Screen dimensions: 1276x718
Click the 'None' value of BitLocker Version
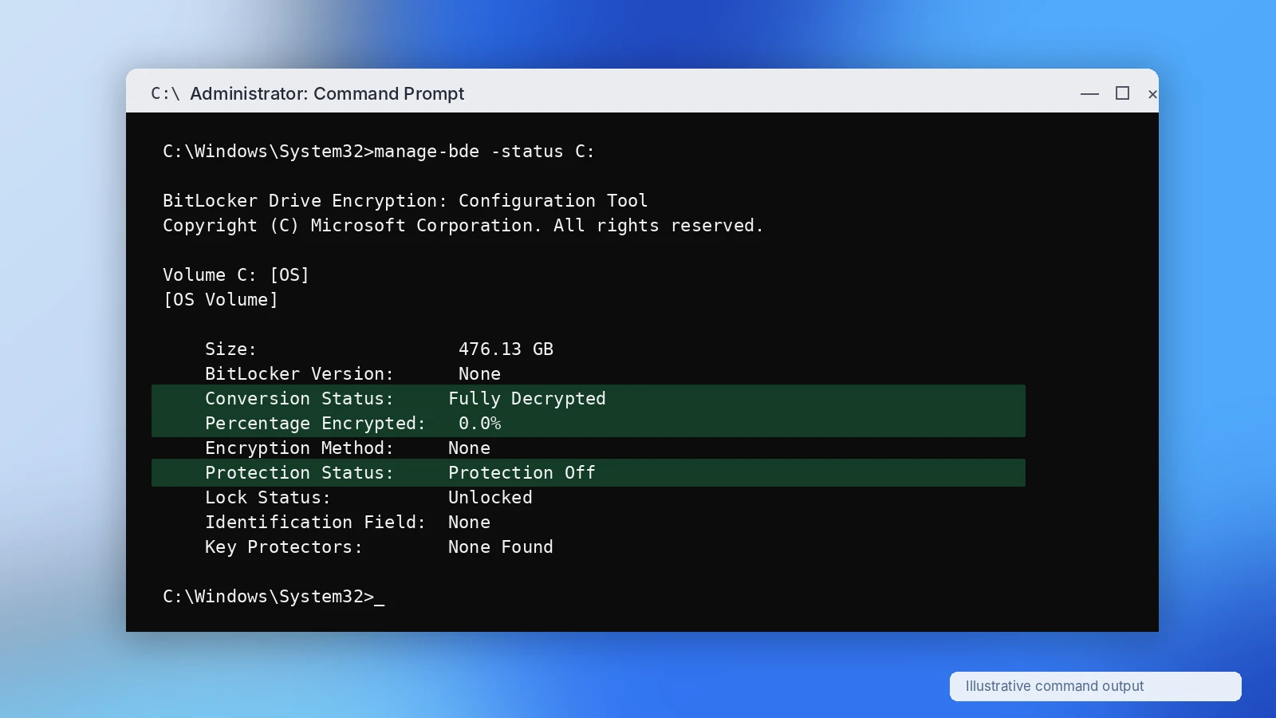click(x=479, y=374)
